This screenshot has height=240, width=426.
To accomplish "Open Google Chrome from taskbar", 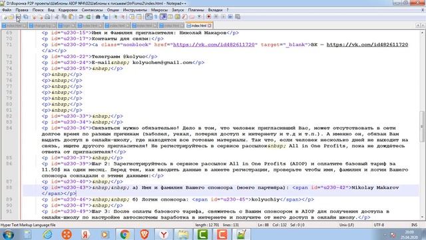I will point(125,234).
